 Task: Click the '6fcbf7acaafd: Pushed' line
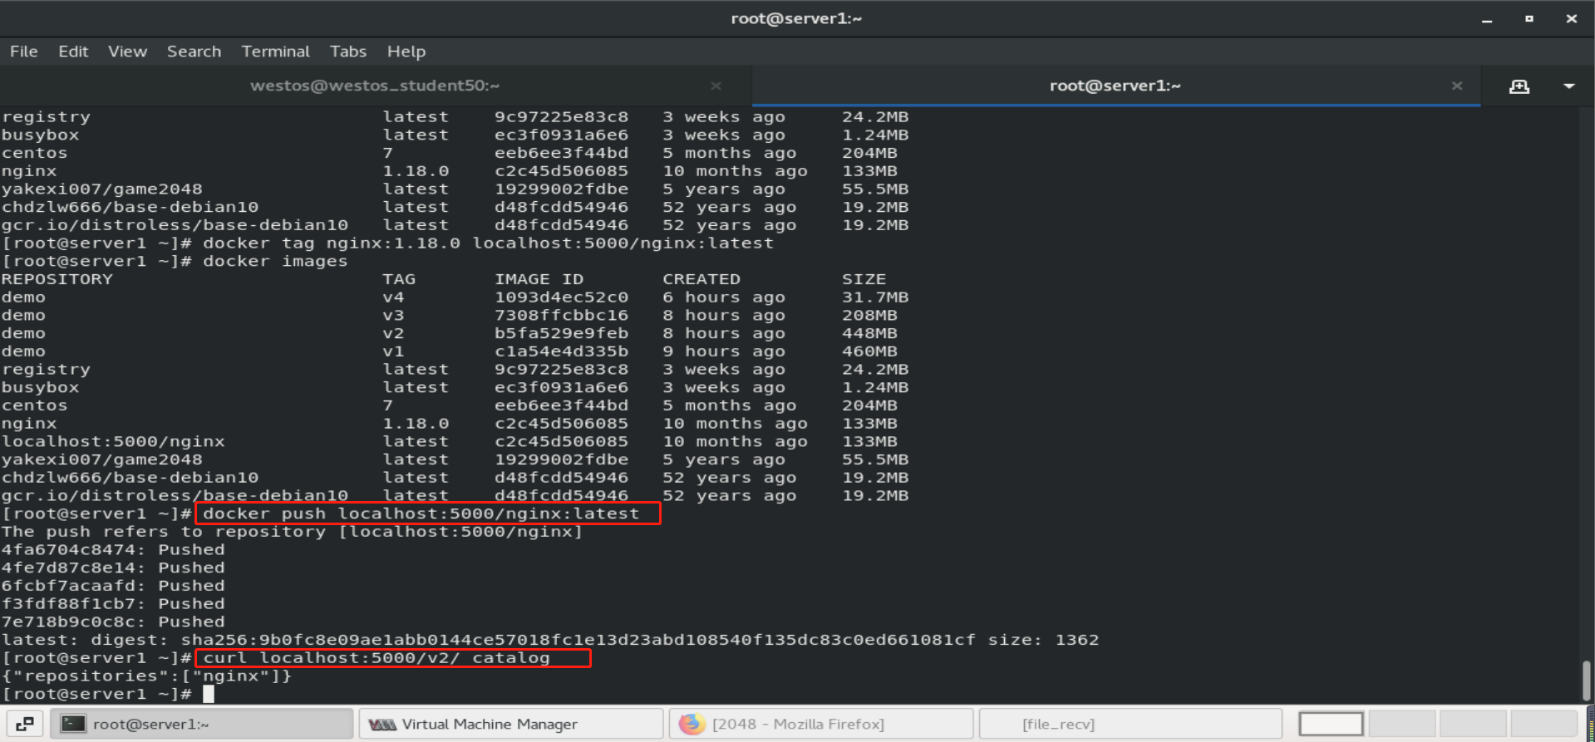click(113, 586)
